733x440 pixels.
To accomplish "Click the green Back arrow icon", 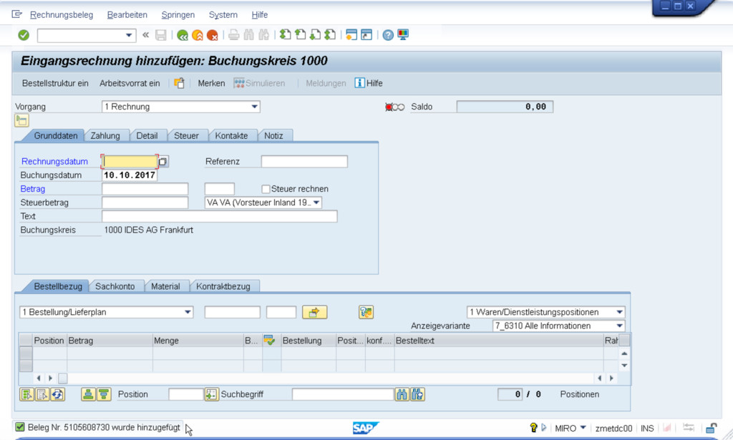I will point(183,35).
